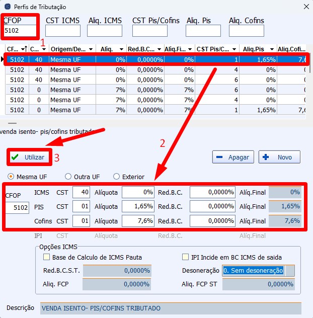Image resolution: width=313 pixels, height=318 pixels.
Task: Select the Exterior radio option
Action: (x=117, y=177)
